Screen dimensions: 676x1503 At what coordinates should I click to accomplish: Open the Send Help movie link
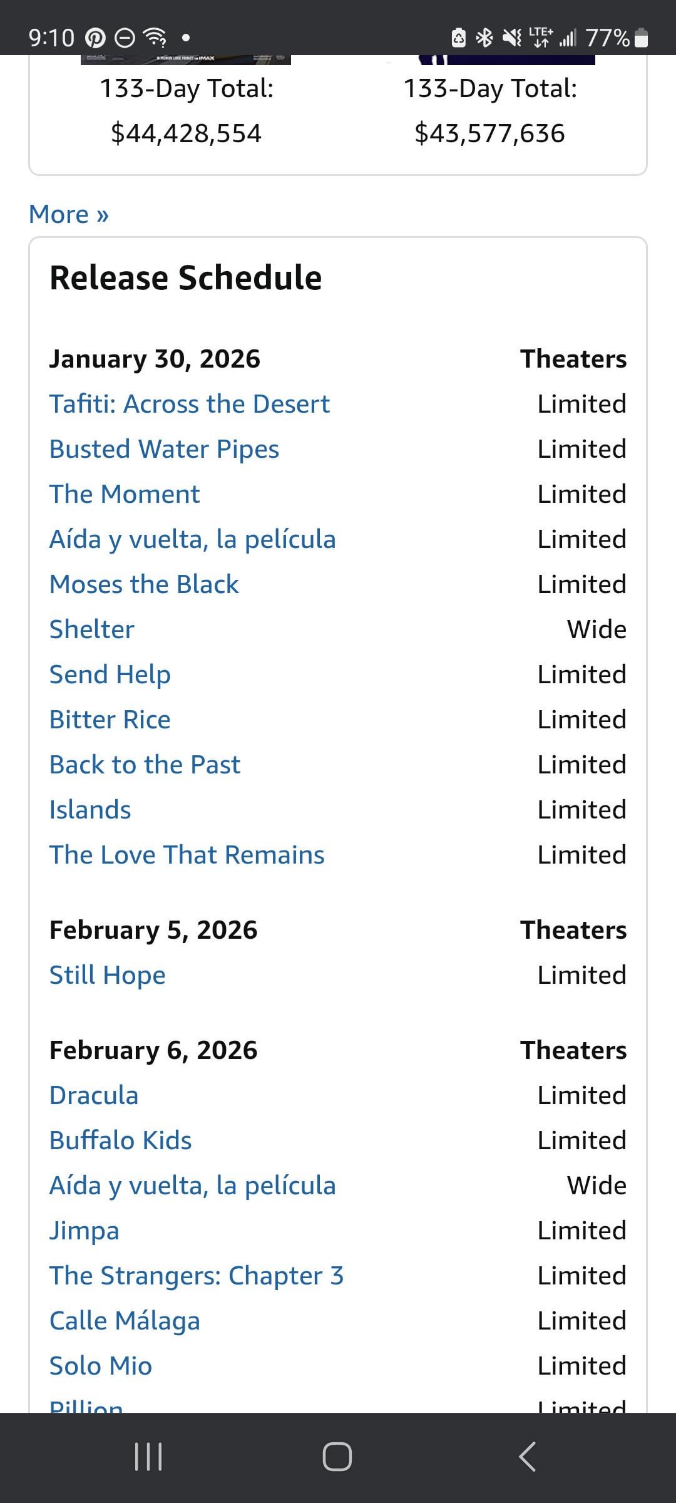pos(110,674)
